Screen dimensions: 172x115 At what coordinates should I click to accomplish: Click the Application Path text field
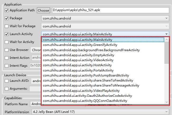coord(111,10)
